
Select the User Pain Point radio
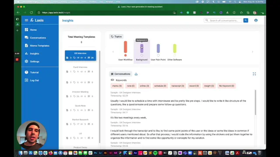coord(158,55)
